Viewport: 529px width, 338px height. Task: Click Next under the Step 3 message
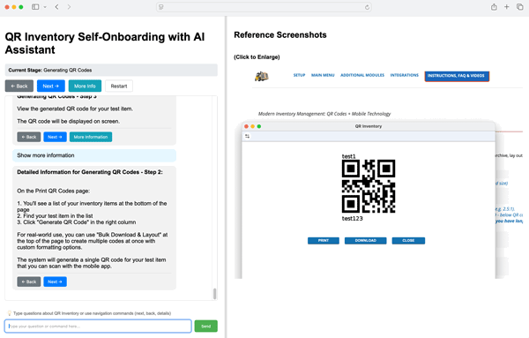[55, 137]
